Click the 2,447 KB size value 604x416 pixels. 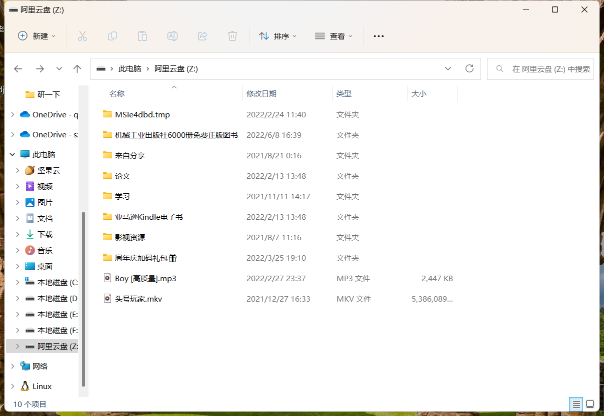click(x=437, y=278)
